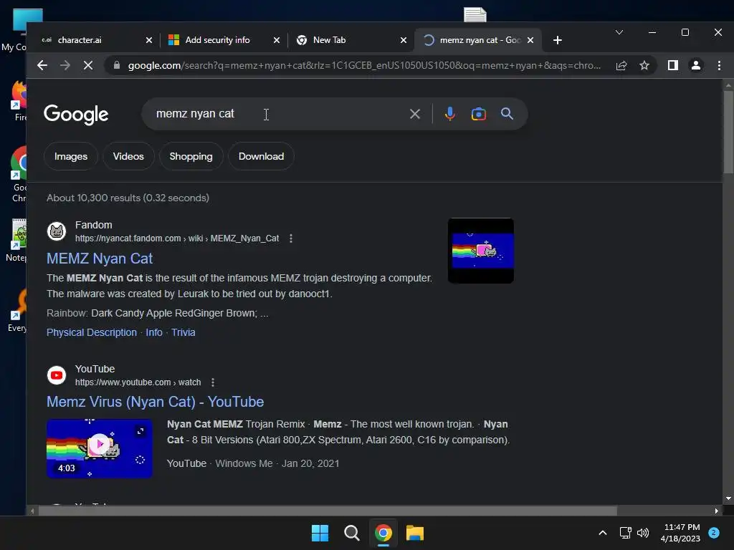Screen dimensions: 734x550
Task: Filter results by Images
Action: (x=71, y=156)
